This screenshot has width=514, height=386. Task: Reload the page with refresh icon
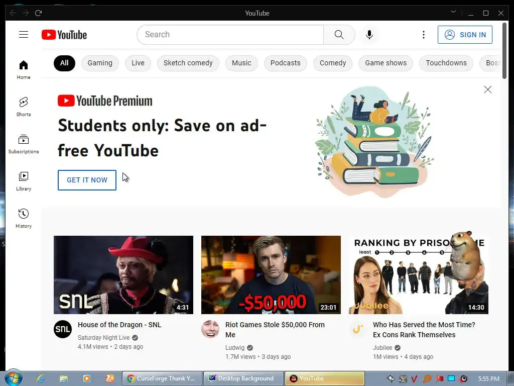38,13
